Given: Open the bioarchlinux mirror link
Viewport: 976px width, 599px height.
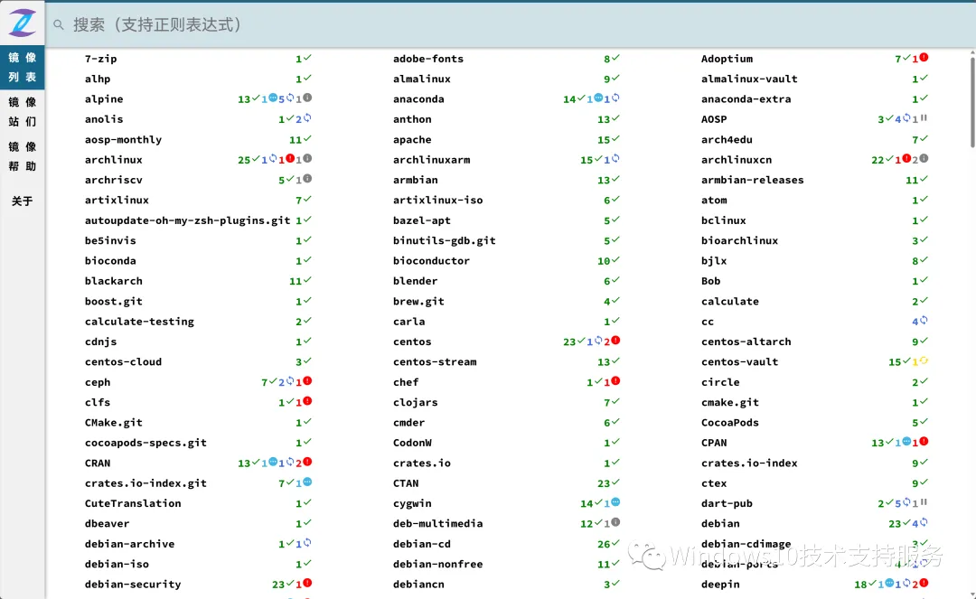Looking at the screenshot, I should [x=739, y=240].
